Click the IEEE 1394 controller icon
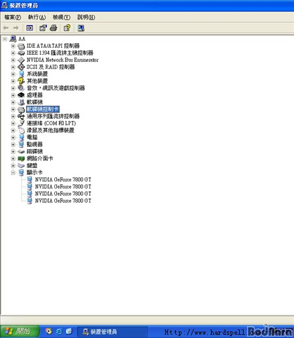Image resolution: width=294 pixels, height=338 pixels. coord(21,53)
